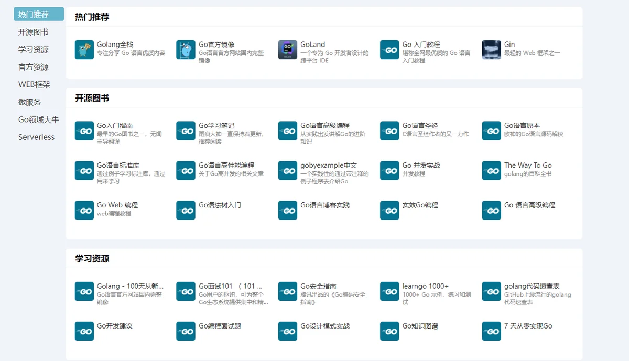Click the learngo 1000+ icon
The image size is (629, 361).
(389, 292)
